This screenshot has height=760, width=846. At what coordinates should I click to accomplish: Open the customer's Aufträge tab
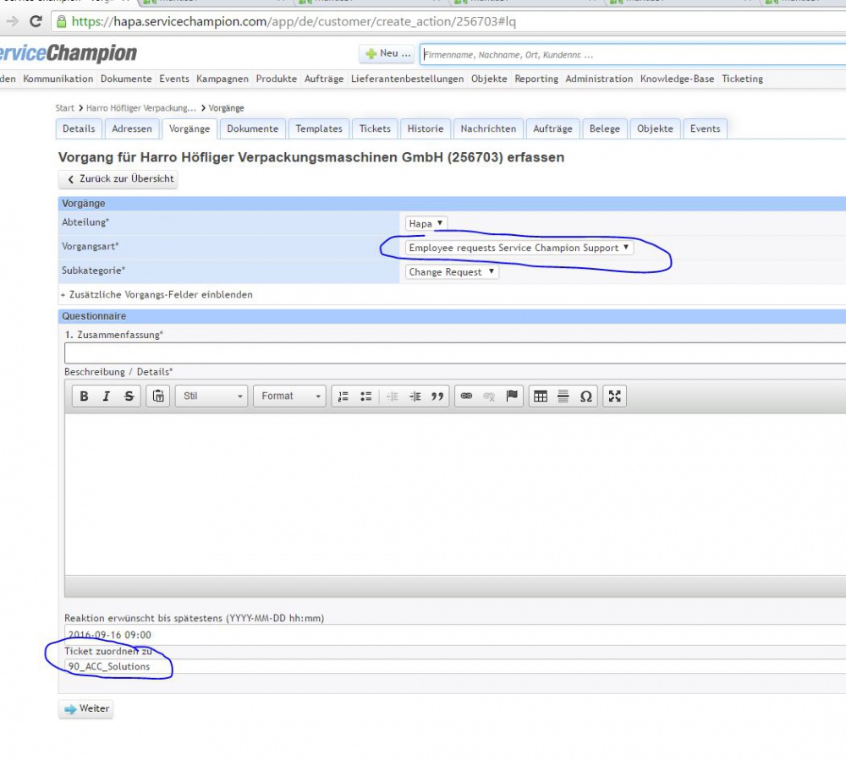click(552, 128)
